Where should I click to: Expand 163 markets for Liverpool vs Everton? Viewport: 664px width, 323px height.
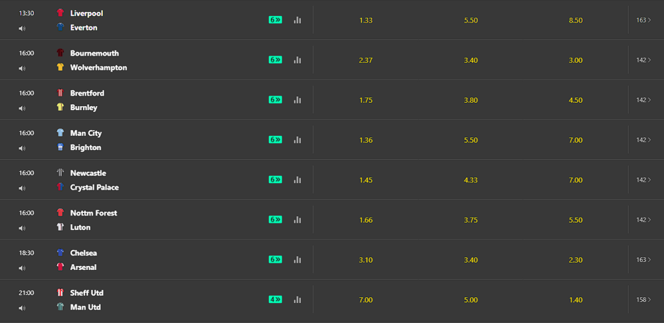[643, 20]
